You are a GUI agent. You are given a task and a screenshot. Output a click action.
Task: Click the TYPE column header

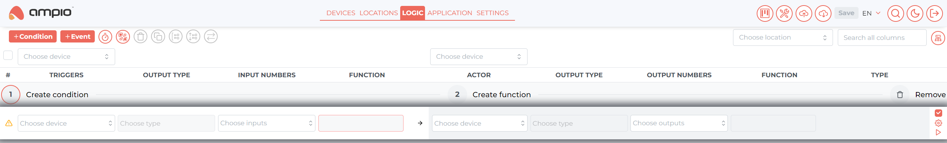(879, 75)
